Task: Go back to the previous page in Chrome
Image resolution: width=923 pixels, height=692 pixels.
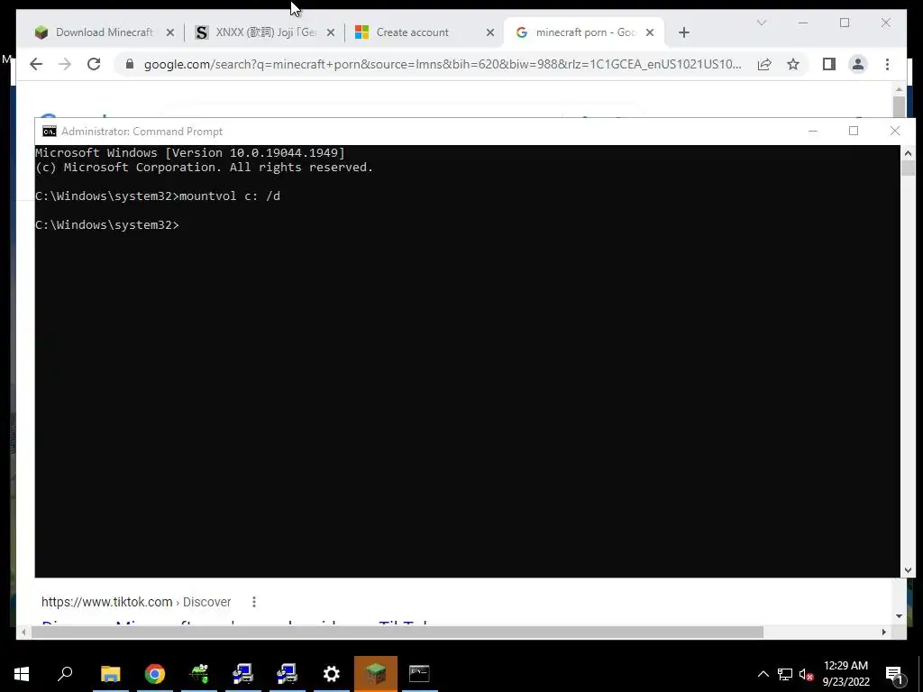Action: point(36,64)
